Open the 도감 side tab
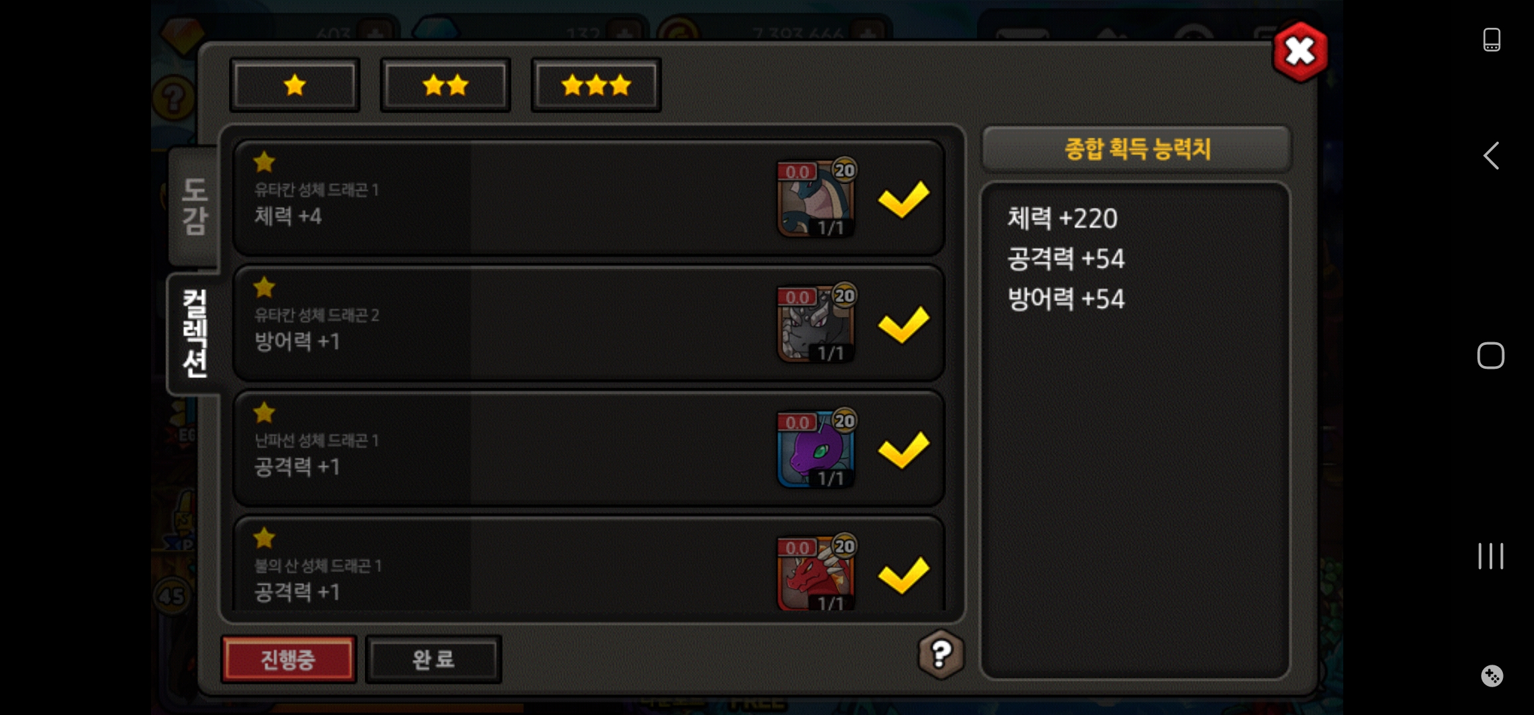 (x=194, y=206)
